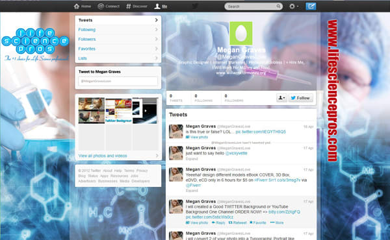Open the chicken photos thumbnail
Image resolution: width=390 pixels, height=240 pixels.
pyautogui.click(x=92, y=110)
